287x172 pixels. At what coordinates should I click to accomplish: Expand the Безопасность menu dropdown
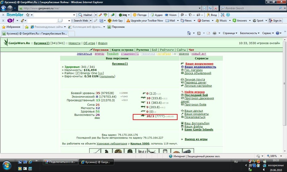(250, 33)
